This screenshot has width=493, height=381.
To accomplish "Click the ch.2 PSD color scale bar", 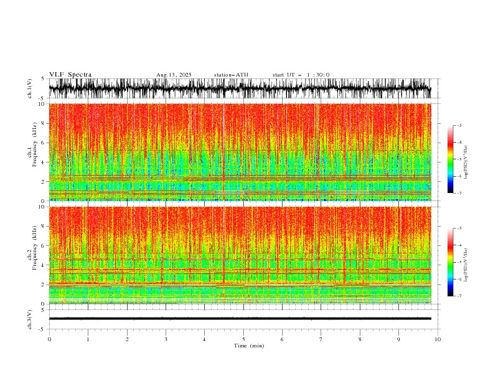I will [x=450, y=262].
